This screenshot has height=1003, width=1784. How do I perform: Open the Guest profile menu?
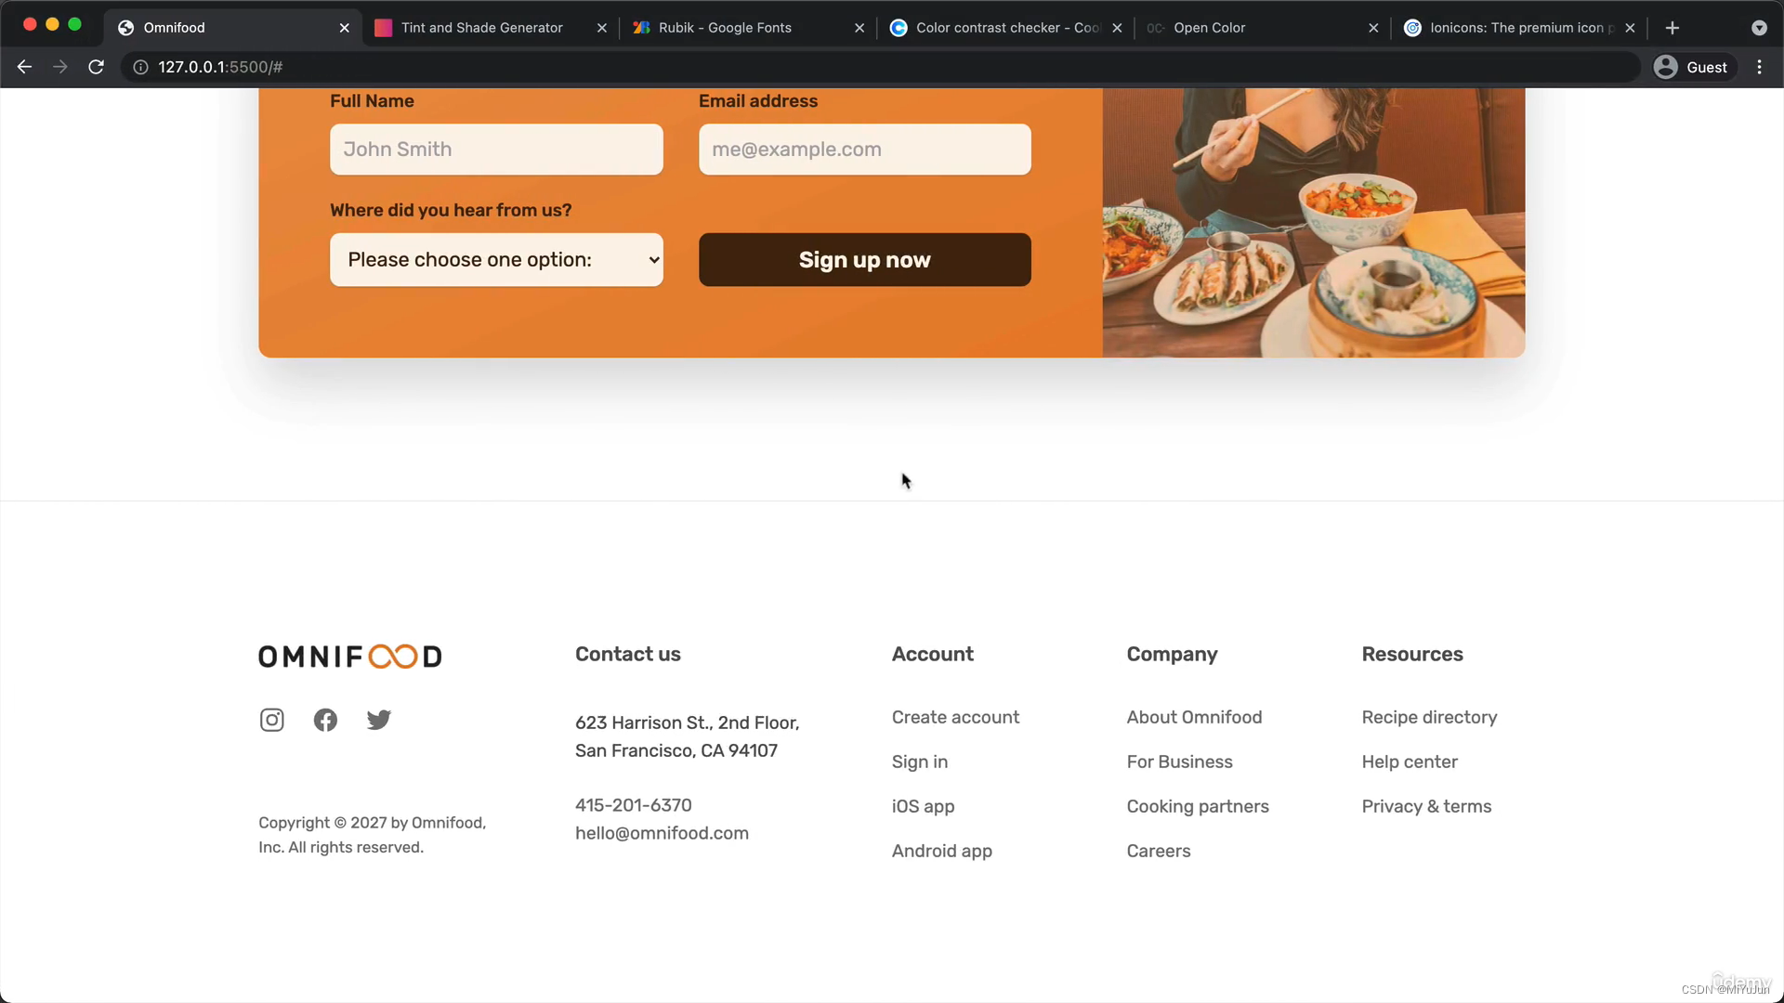pyautogui.click(x=1693, y=67)
